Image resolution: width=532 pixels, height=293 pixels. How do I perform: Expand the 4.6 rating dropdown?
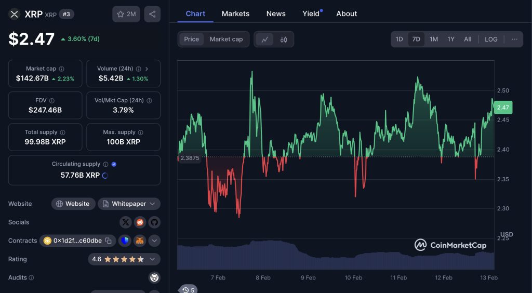(124, 259)
